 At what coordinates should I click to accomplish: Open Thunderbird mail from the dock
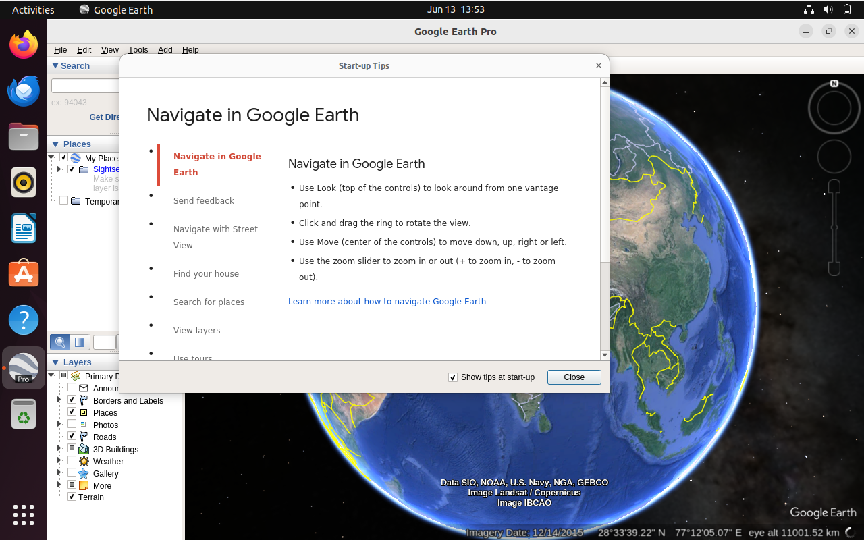point(24,90)
